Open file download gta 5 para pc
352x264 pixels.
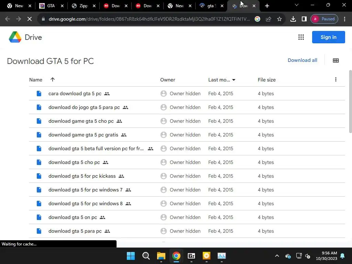[x=75, y=231]
